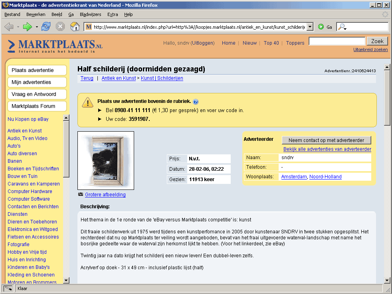
Task: Open the Auto's category
Action: point(14,146)
